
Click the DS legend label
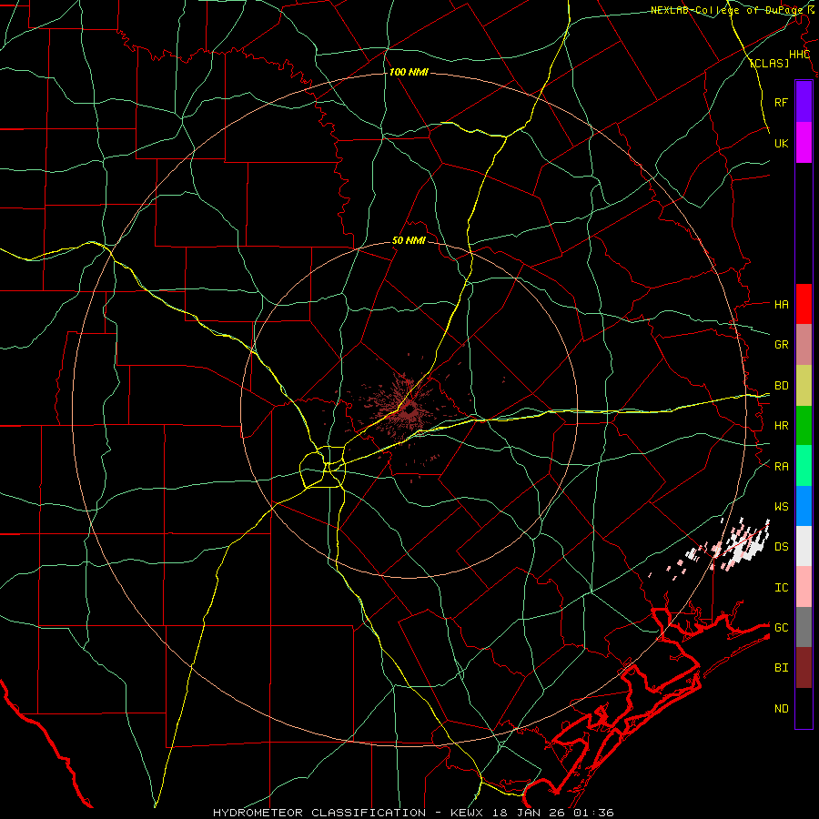coord(781,547)
